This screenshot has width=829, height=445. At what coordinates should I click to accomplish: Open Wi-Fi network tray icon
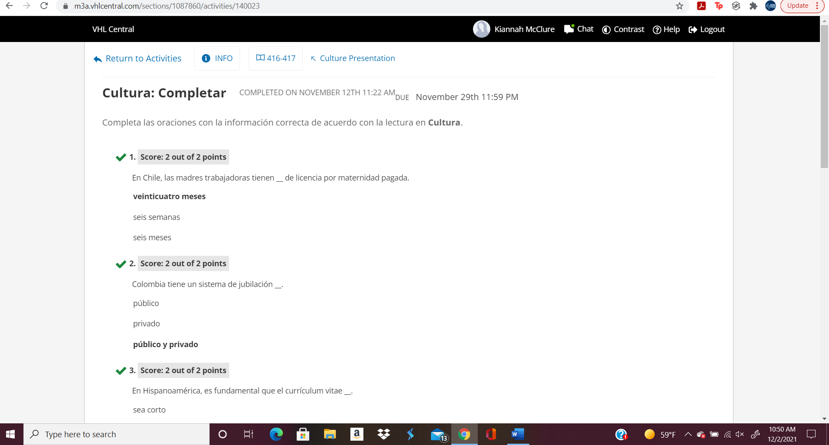[728, 434]
